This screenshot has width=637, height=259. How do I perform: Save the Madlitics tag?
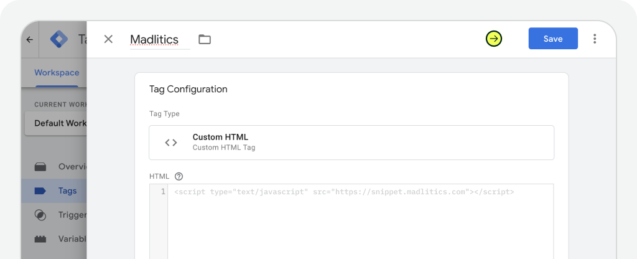point(552,39)
